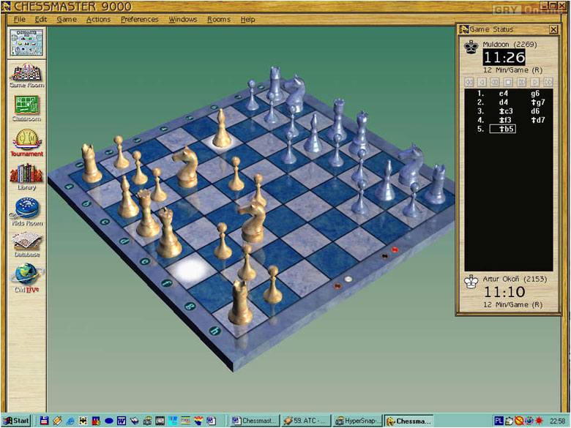571x428 pixels.
Task: Switch to the HyperSnap taskbar window
Action: click(357, 421)
